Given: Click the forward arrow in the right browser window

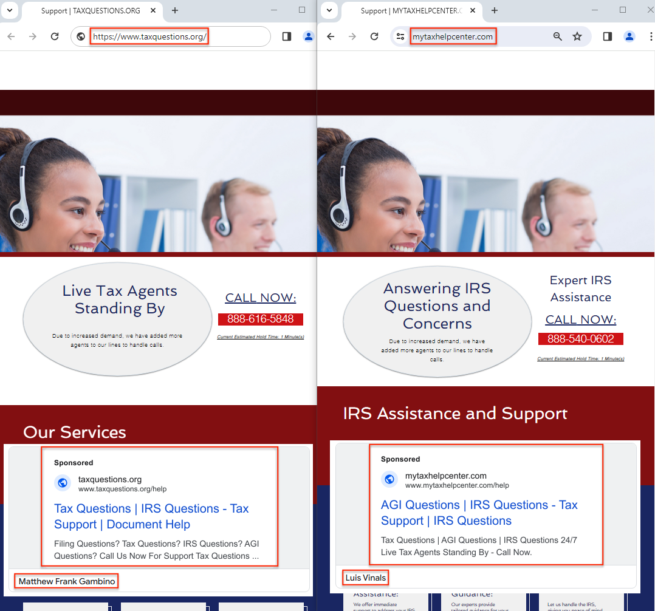Looking at the screenshot, I should [x=352, y=36].
